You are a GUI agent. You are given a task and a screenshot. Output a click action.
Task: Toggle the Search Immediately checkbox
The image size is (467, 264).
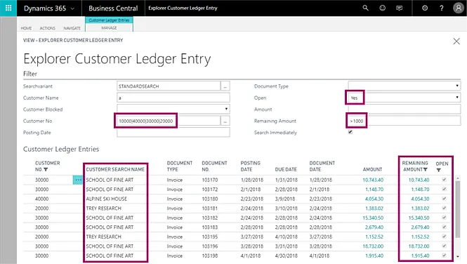coord(350,132)
